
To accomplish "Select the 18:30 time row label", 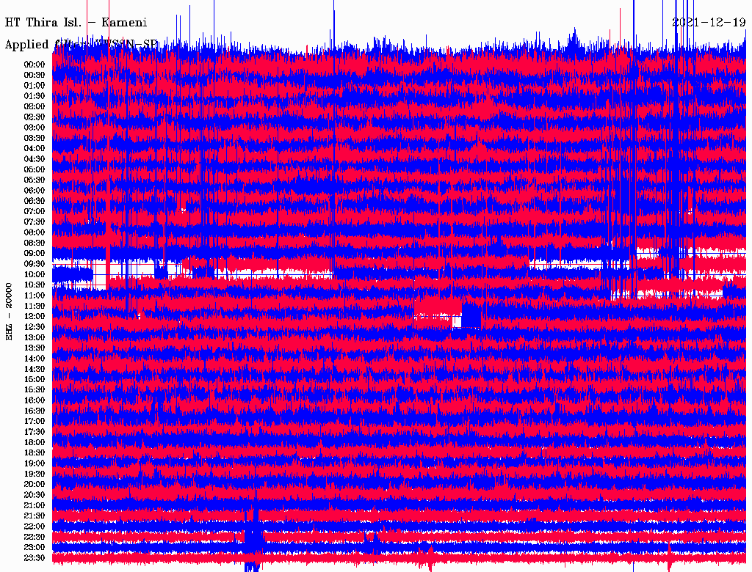I will pos(35,452).
